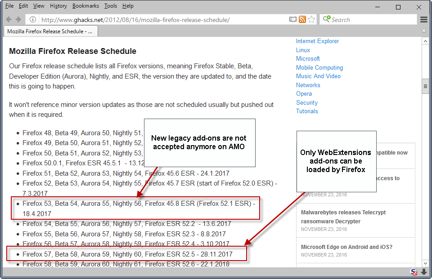
Task: Close the tab bar using X icon
Action: tap(424, 31)
